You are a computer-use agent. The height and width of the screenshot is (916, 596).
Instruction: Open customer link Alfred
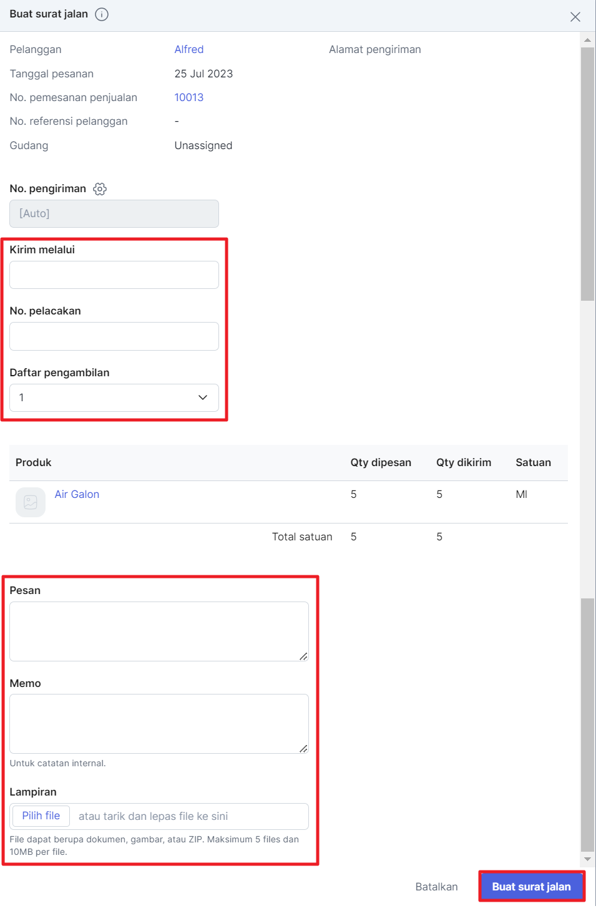point(189,49)
